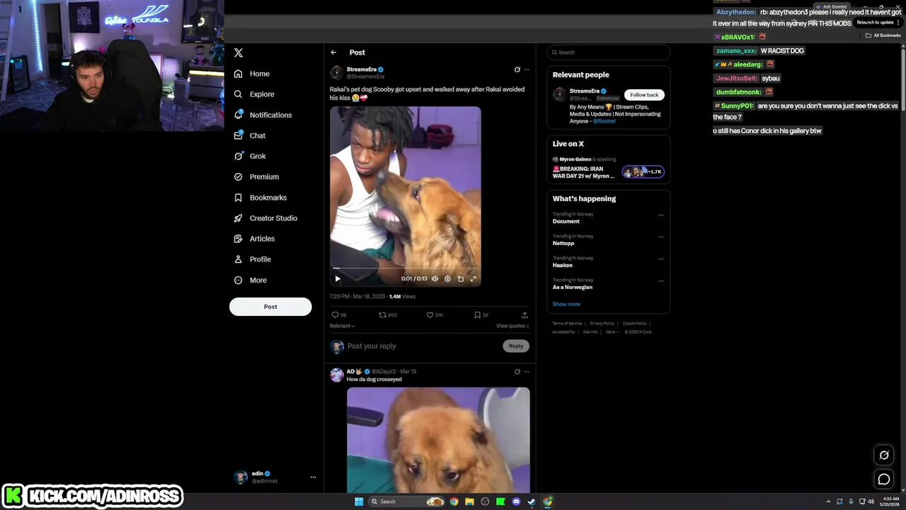Open Windows Start button
Viewport: 906px width, 510px height.
pos(359,501)
